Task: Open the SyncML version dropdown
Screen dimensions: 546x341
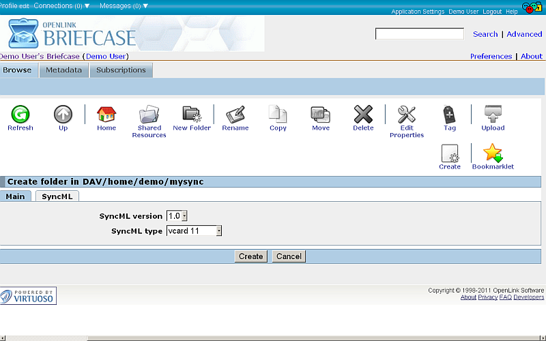Action: 177,216
